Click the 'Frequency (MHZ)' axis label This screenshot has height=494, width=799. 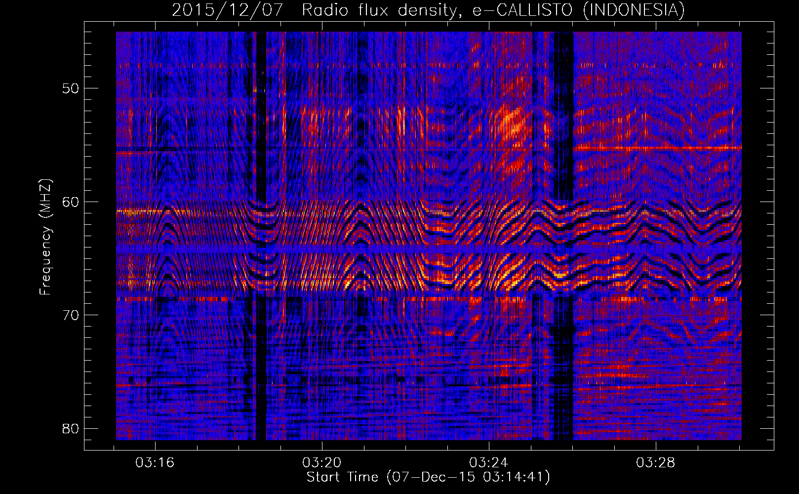45,237
